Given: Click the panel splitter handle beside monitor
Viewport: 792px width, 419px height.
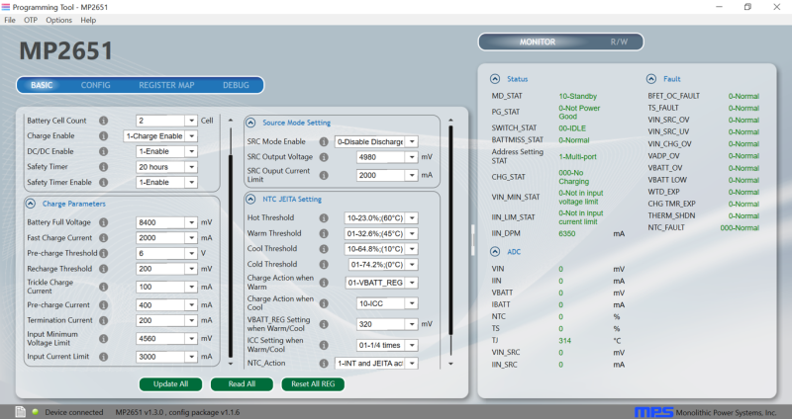Looking at the screenshot, I should 473,240.
